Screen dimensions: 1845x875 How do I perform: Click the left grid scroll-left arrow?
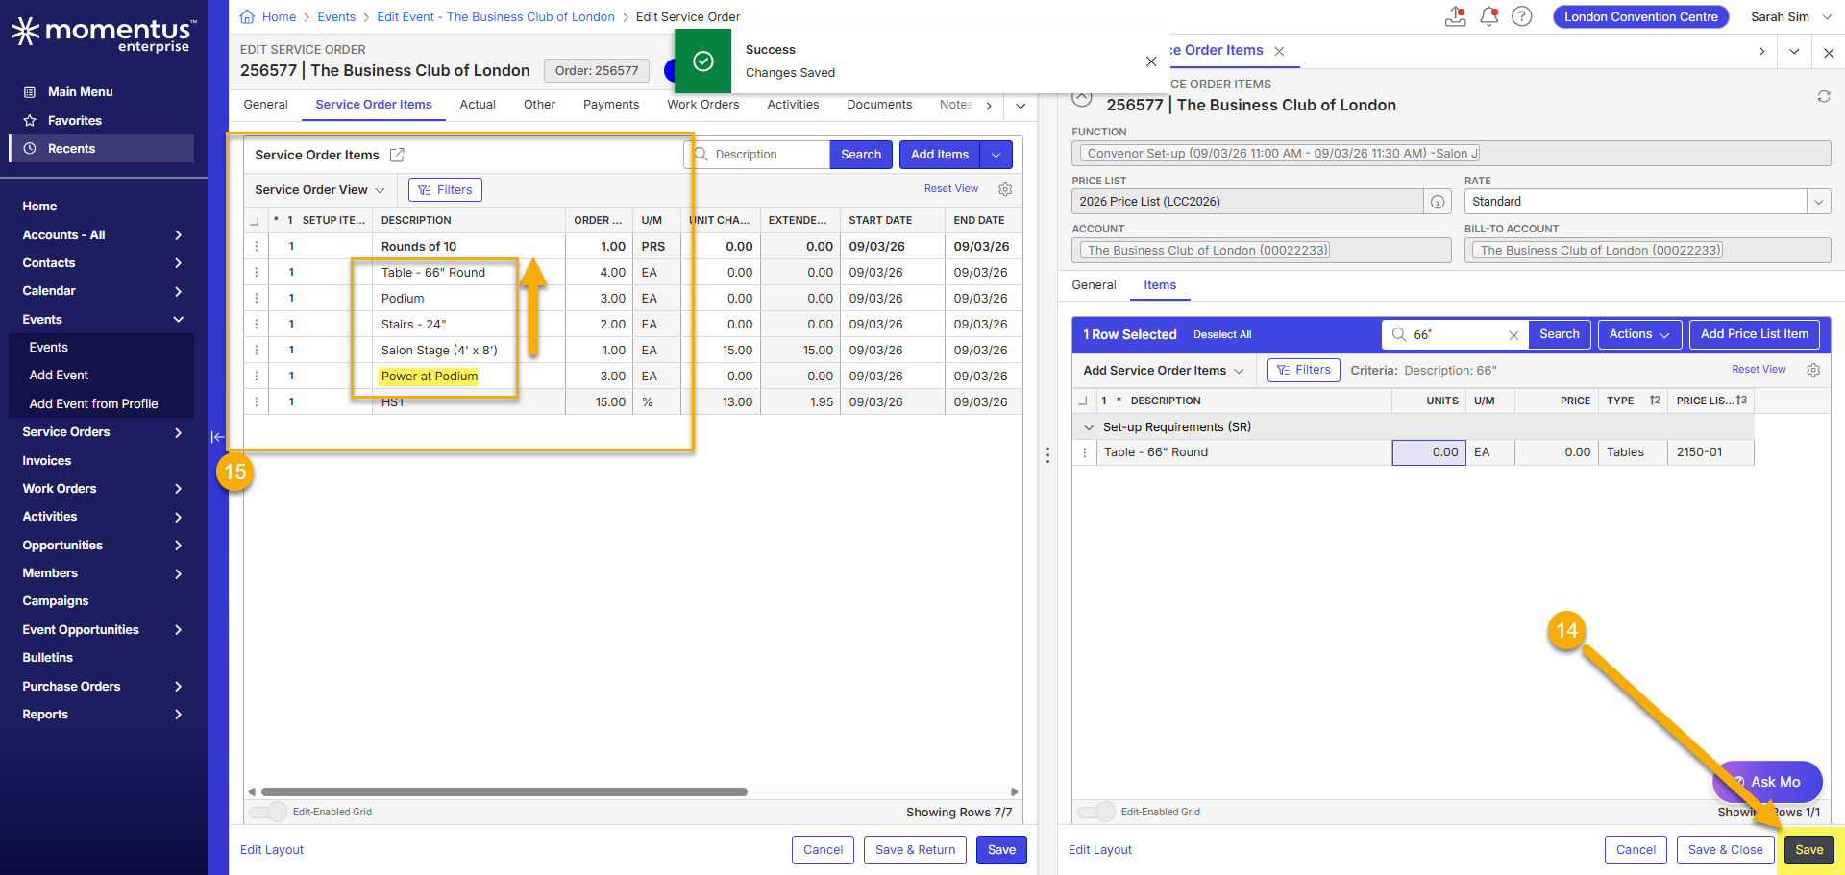pos(252,792)
